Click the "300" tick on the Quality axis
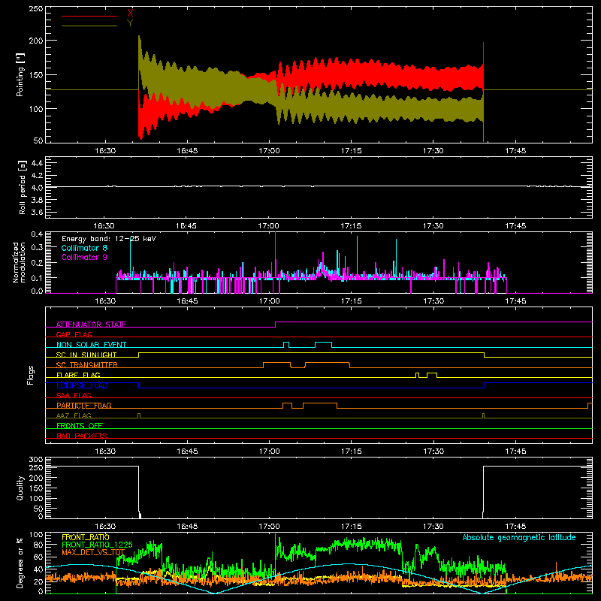601x601 pixels. (x=36, y=460)
